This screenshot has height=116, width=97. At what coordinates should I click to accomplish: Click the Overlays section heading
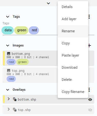(19, 90)
